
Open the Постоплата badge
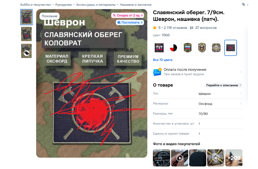pos(130,22)
